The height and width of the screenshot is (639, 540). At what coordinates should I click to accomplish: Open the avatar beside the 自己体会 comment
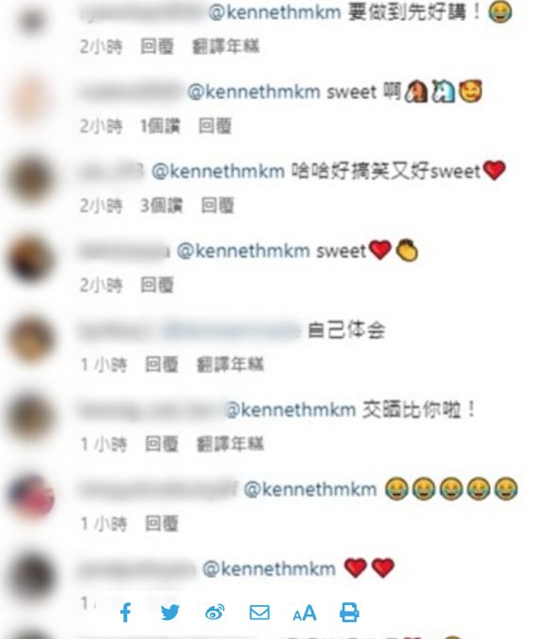coord(31,339)
